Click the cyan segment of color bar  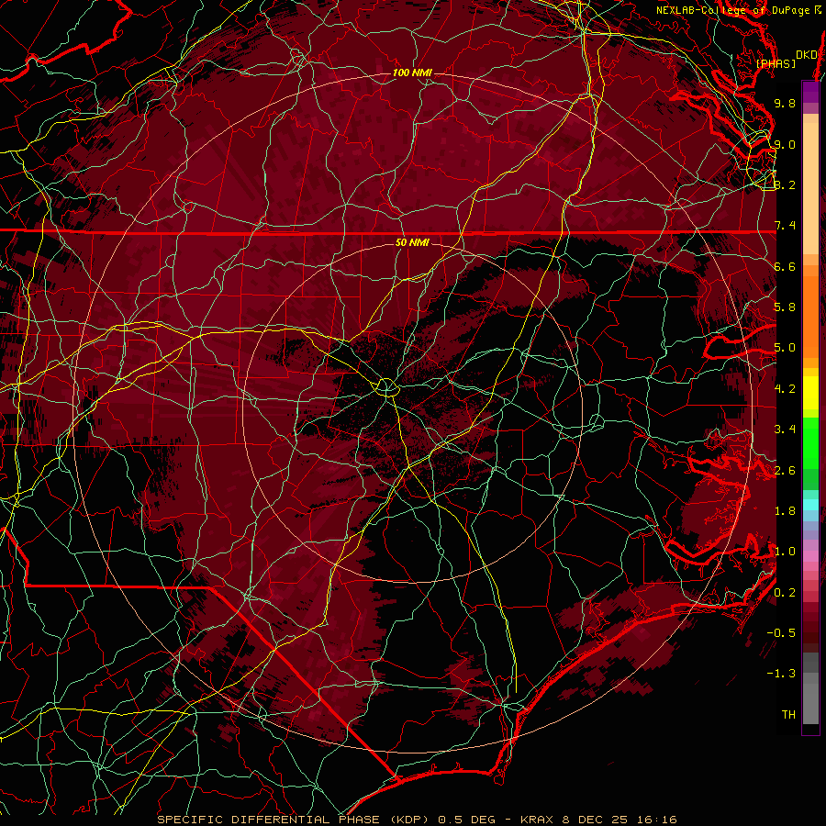810,505
